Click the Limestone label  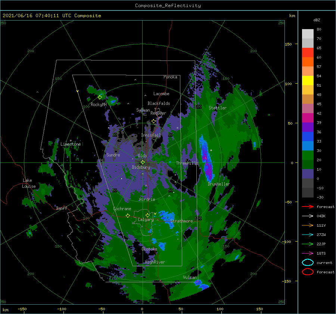71,144
